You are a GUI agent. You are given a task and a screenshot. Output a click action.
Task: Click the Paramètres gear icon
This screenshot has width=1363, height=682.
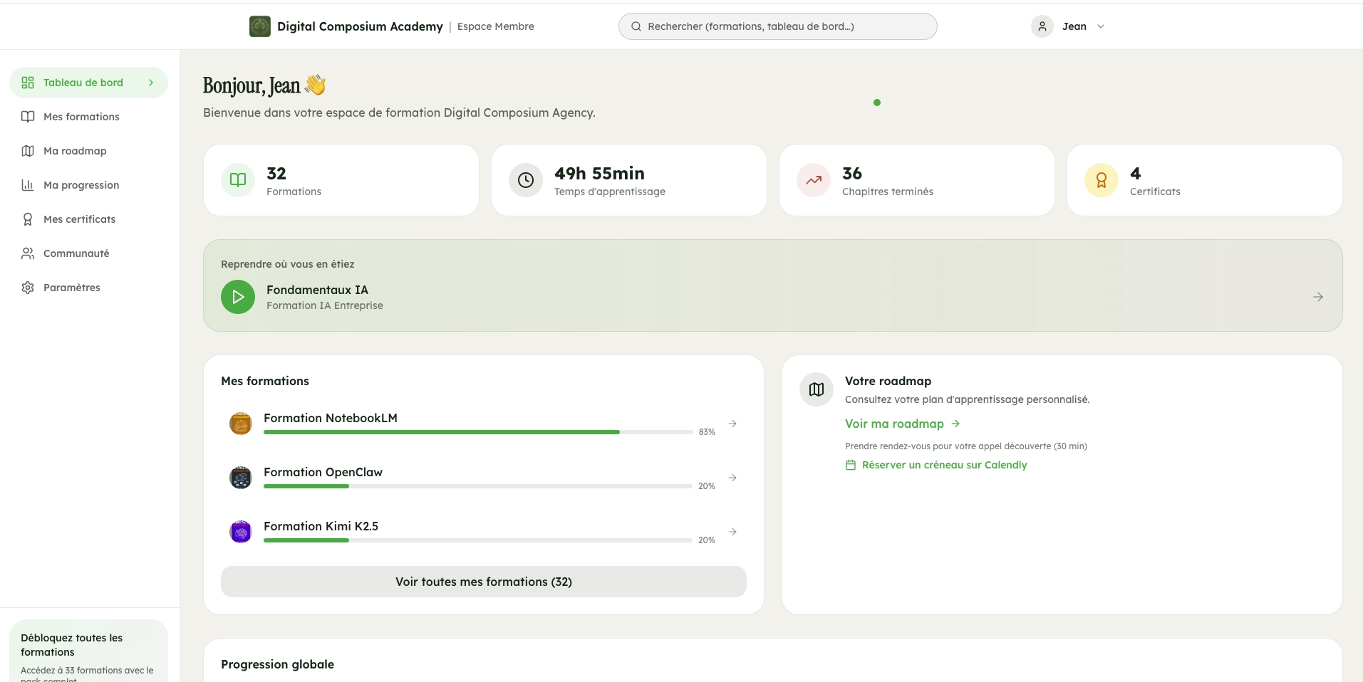pyautogui.click(x=27, y=287)
